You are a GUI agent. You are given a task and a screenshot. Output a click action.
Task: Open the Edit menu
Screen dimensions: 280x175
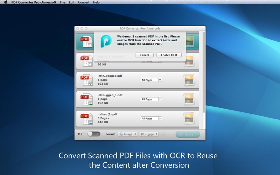(x=71, y=2)
